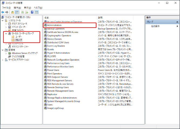Image resolution: width=180 pixels, height=129 pixels.
Task: Open the ファイル(F) menu
Action: pos(6,8)
